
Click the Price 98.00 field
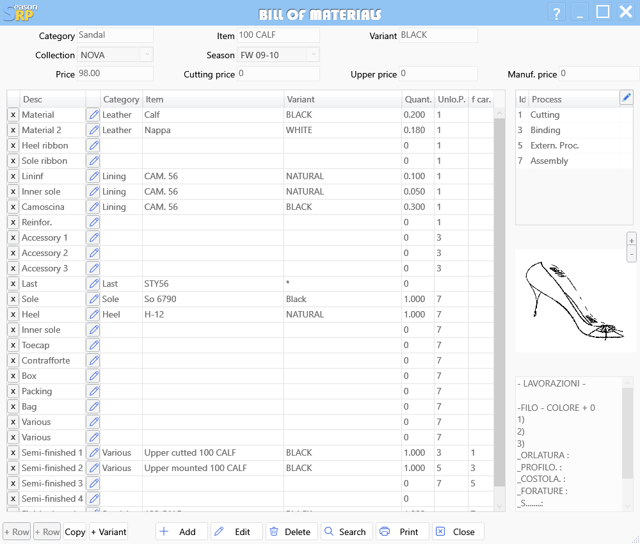click(115, 74)
